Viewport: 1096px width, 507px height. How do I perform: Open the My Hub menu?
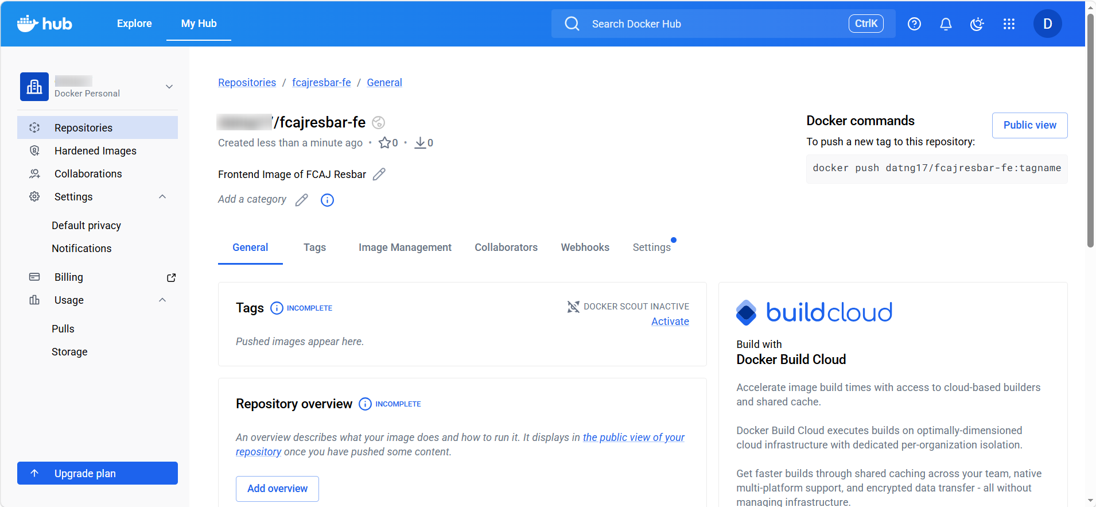point(199,24)
